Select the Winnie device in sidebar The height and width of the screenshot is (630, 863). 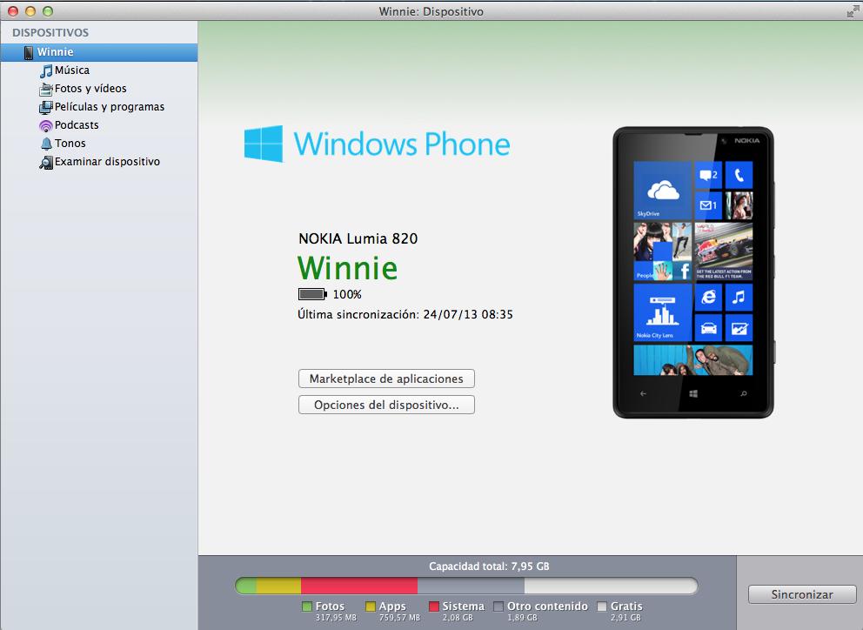point(55,52)
